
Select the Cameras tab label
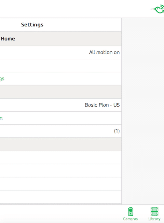[130, 219]
